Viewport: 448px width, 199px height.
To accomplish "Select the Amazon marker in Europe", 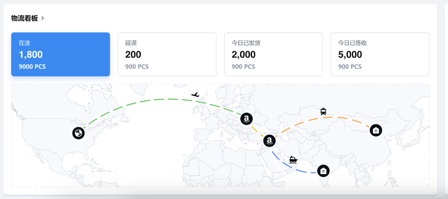I will point(246,119).
